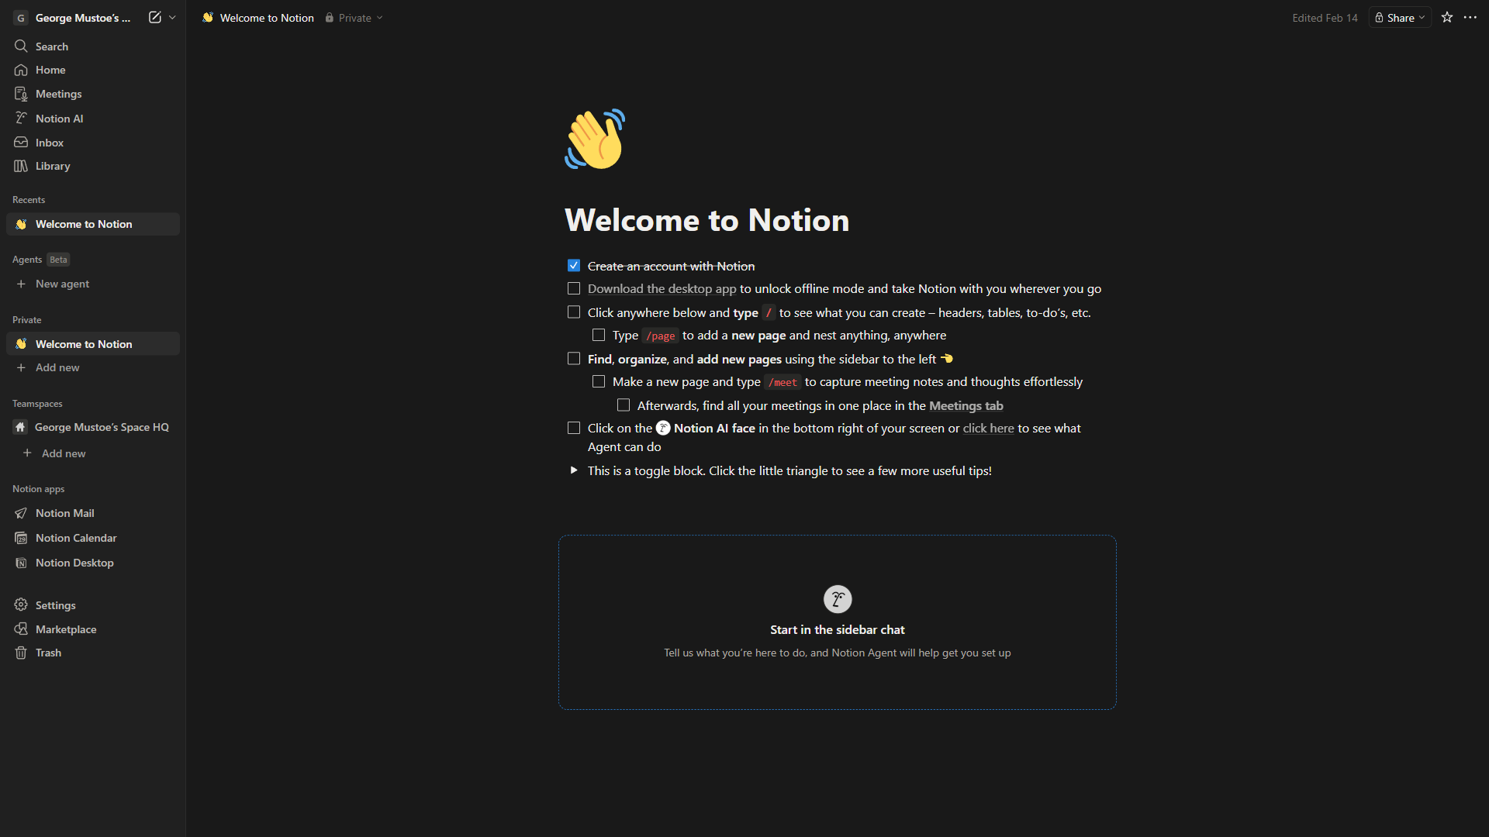Click the Meetings icon in sidebar

[x=21, y=94]
